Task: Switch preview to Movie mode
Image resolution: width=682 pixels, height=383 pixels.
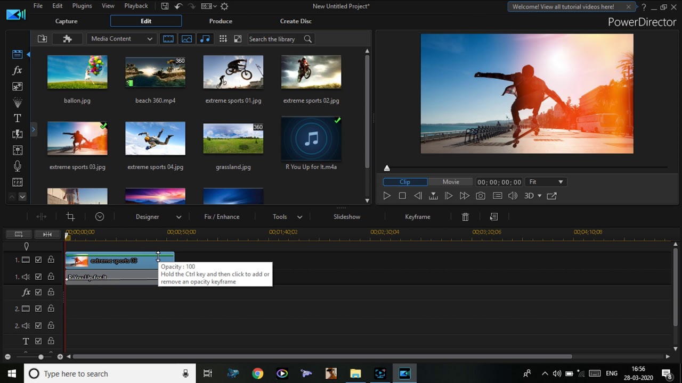Action: click(x=451, y=182)
